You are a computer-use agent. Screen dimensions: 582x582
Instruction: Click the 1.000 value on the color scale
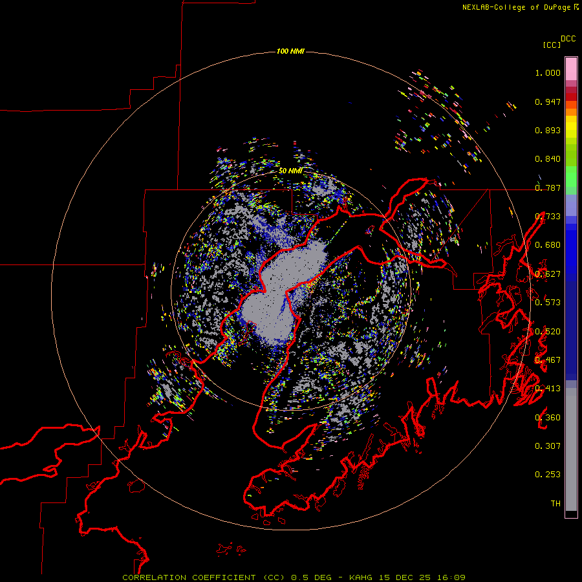(x=548, y=72)
